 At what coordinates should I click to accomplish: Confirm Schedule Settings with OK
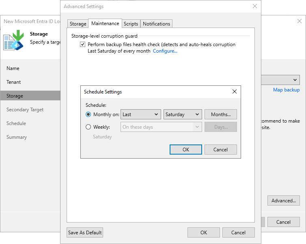click(x=186, y=149)
